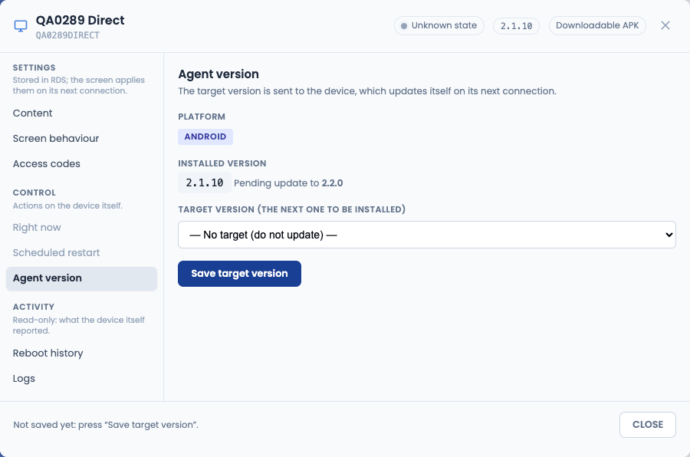The image size is (690, 457).
Task: Click the monitor icon beside QA0289 Direct
Action: tap(21, 26)
